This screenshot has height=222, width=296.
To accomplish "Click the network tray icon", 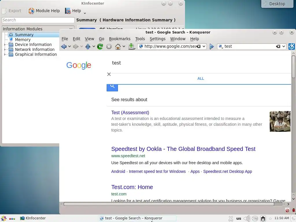I will point(255,219).
